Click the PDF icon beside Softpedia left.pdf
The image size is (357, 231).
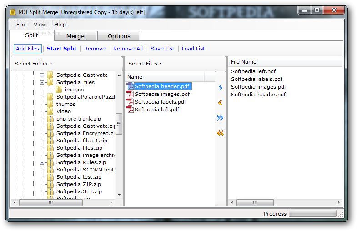coord(130,109)
